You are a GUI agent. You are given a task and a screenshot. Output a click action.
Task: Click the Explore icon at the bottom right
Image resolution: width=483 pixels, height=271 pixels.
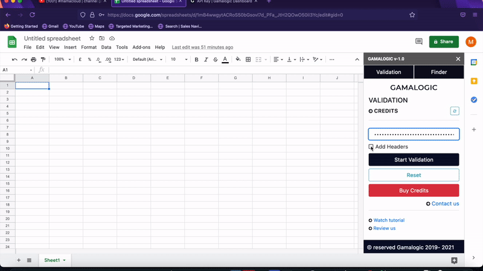[454, 261]
